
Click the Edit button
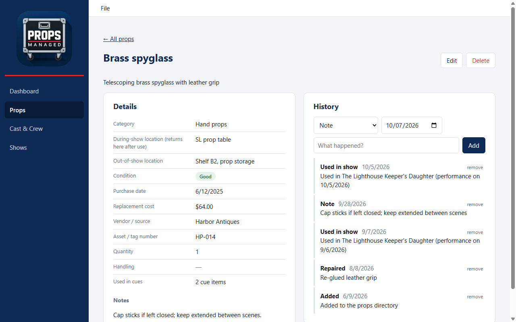click(x=451, y=60)
